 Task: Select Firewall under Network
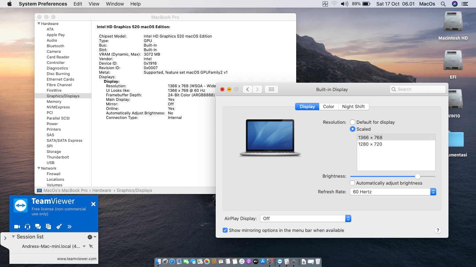tap(54, 174)
